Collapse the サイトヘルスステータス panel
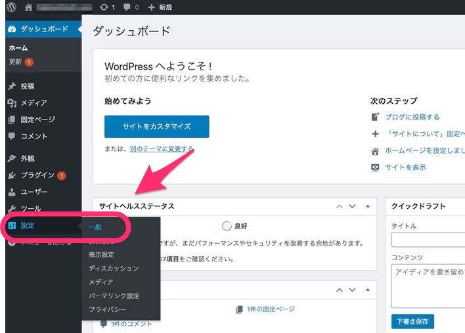 [368, 206]
